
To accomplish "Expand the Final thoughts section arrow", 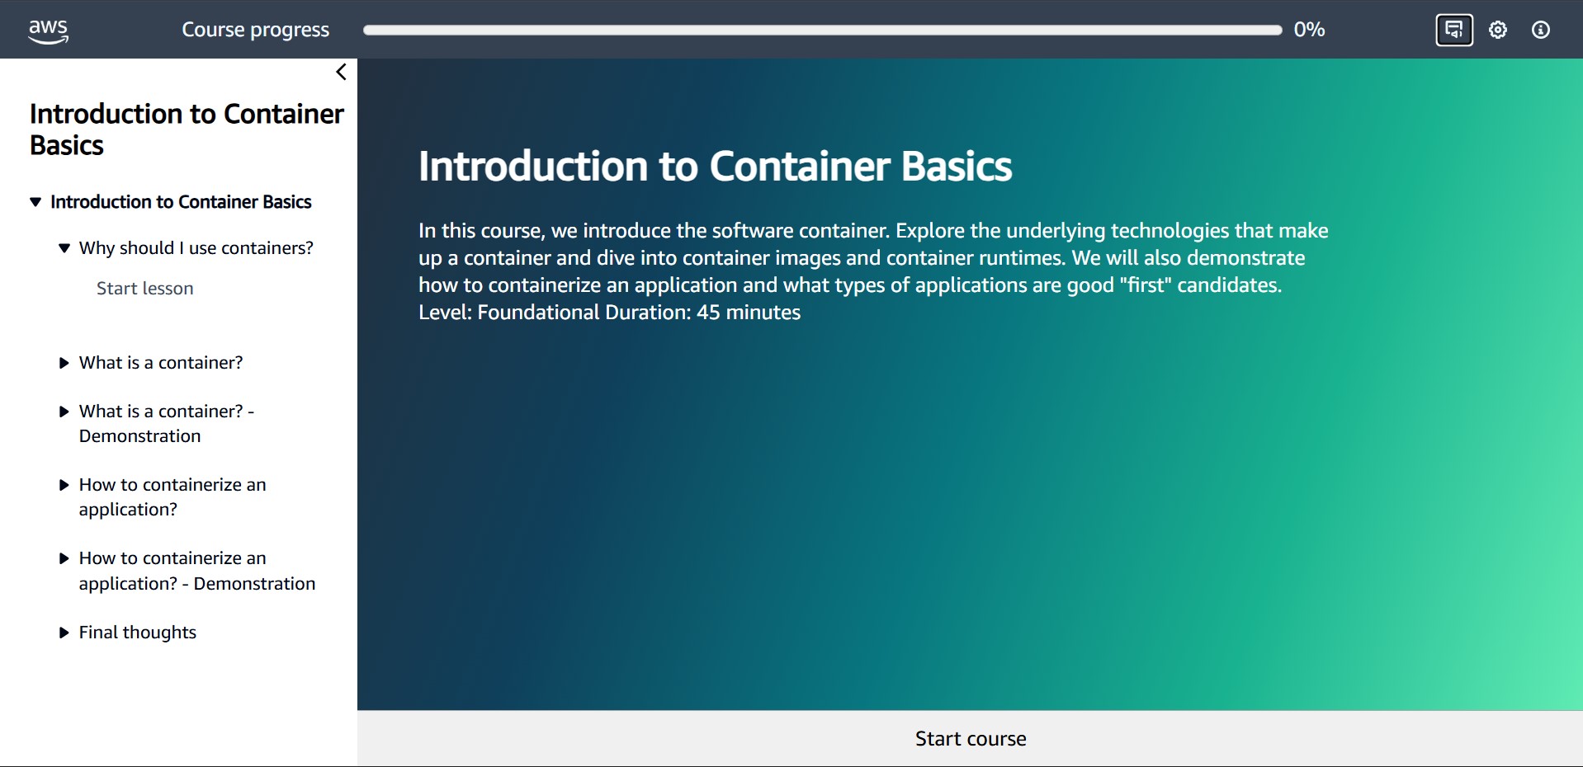I will pyautogui.click(x=64, y=633).
